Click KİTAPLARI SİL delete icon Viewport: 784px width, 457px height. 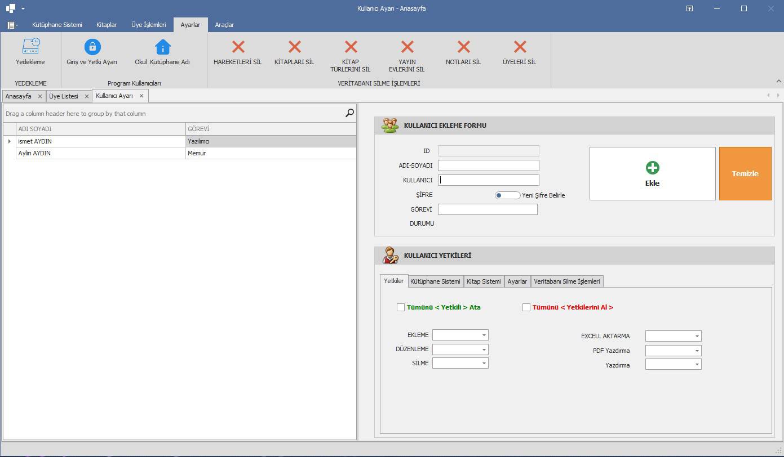[x=294, y=47]
